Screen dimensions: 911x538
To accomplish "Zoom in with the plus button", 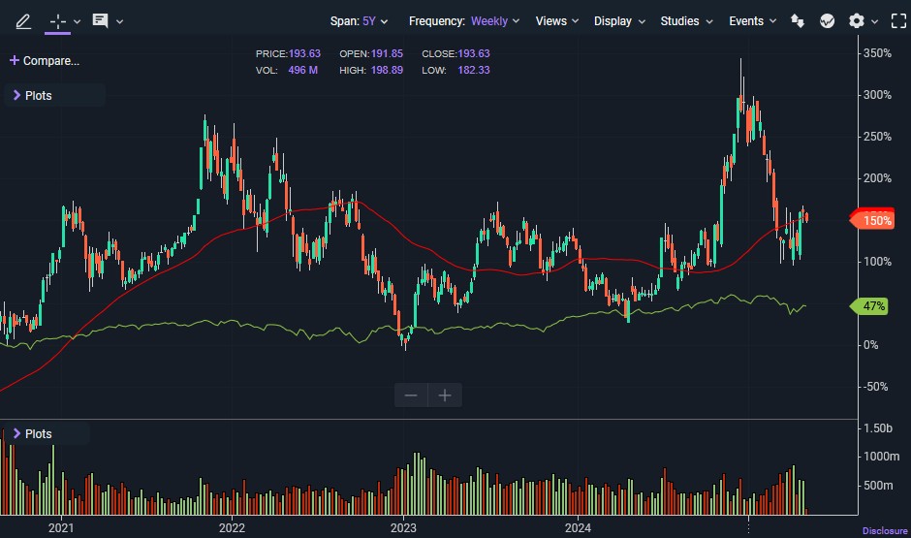I will pyautogui.click(x=445, y=395).
